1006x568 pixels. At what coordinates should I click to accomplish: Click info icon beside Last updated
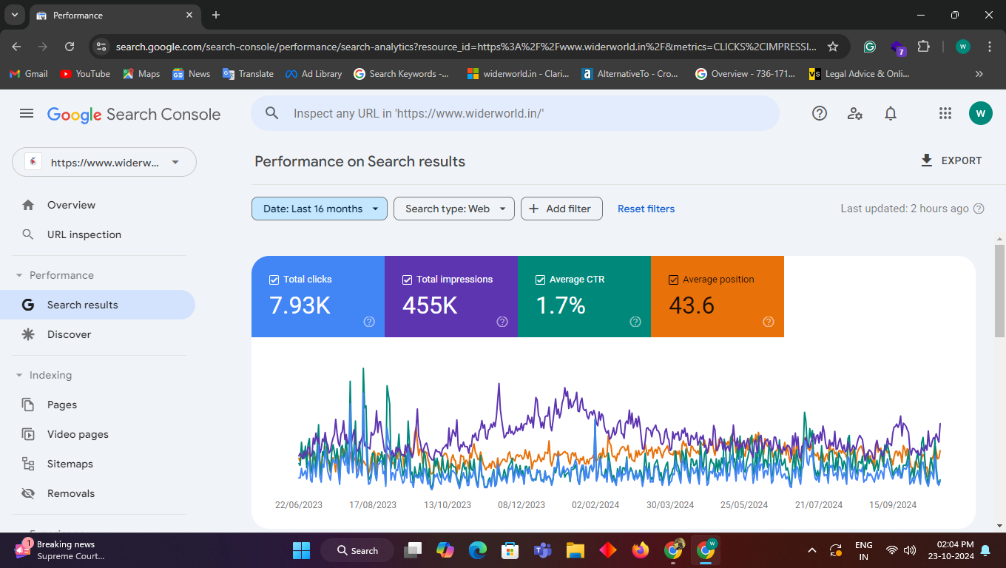(979, 209)
